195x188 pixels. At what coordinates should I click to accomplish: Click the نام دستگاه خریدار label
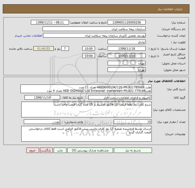pyautogui.click(x=173, y=29)
